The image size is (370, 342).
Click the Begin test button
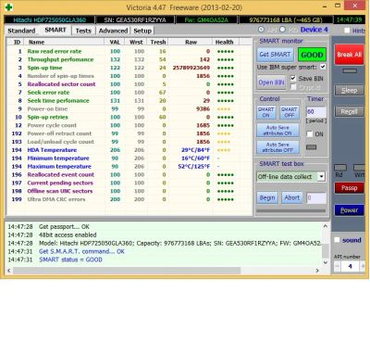[x=267, y=197]
